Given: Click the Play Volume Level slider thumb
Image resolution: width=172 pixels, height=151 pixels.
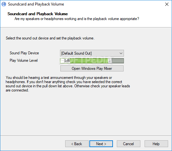Looking at the screenshot, I should click(110, 61).
